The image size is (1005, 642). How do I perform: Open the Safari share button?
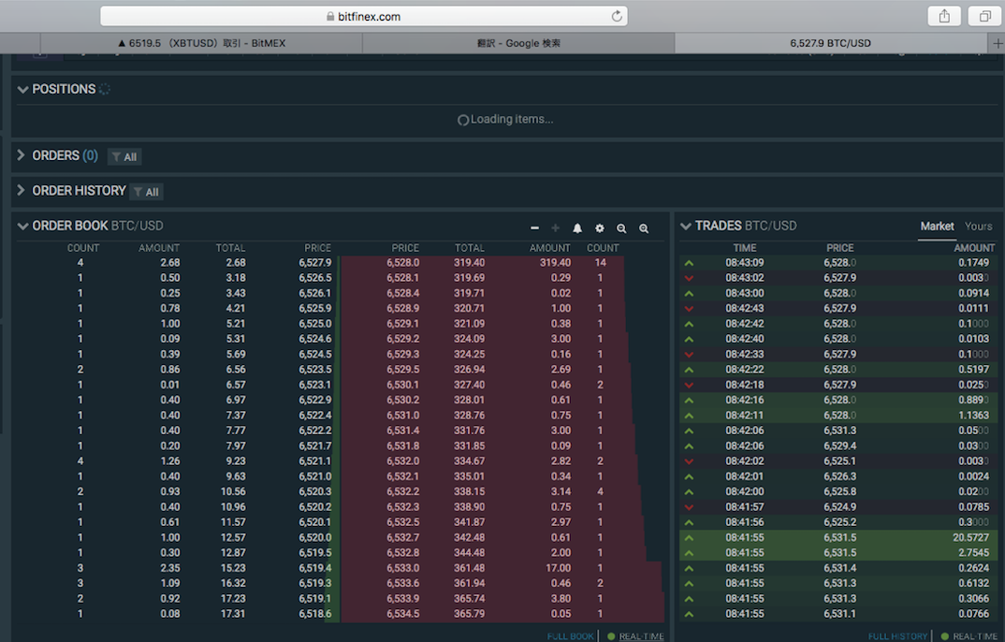coord(943,16)
